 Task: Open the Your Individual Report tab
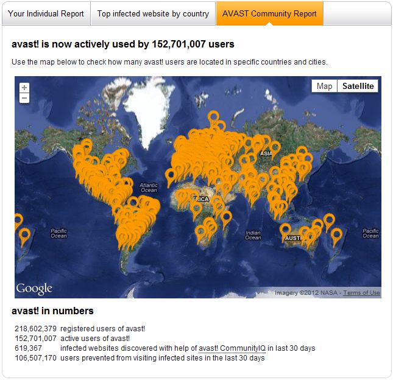[46, 13]
